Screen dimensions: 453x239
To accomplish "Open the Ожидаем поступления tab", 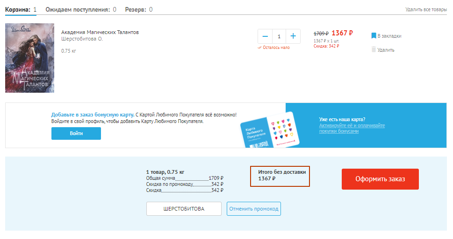I will 80,9.
